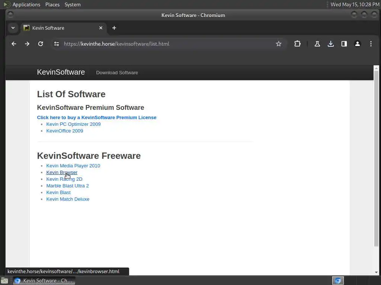
Task: Click the forward navigation arrow
Action: 27,44
